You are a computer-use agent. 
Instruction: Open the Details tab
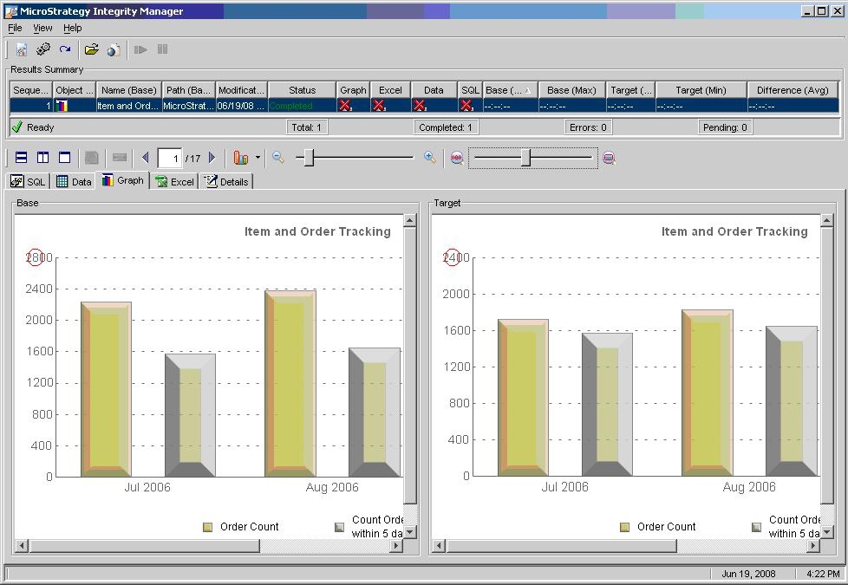226,182
